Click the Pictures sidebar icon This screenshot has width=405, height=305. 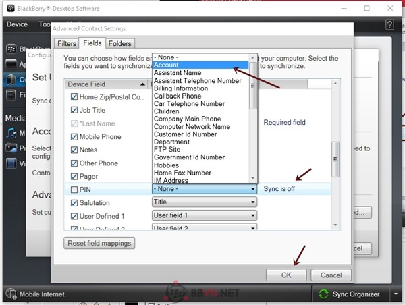pyautogui.click(x=11, y=148)
